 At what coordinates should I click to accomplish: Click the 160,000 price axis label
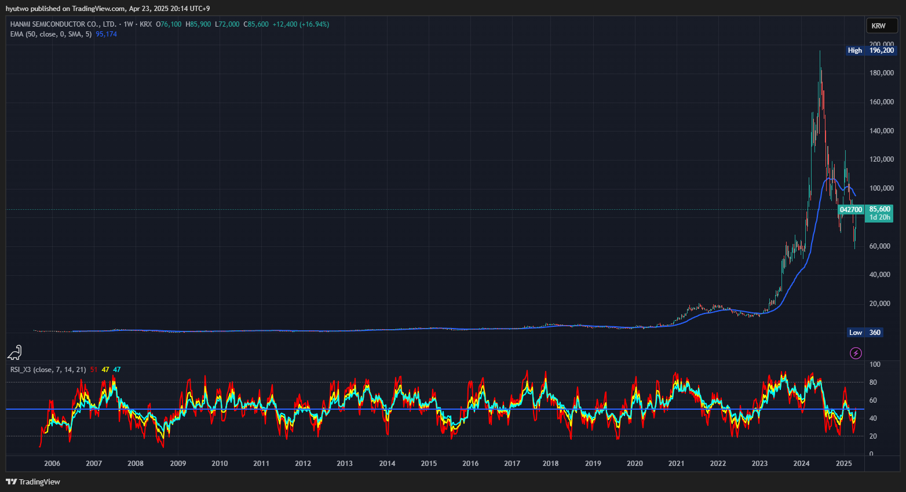(x=882, y=102)
